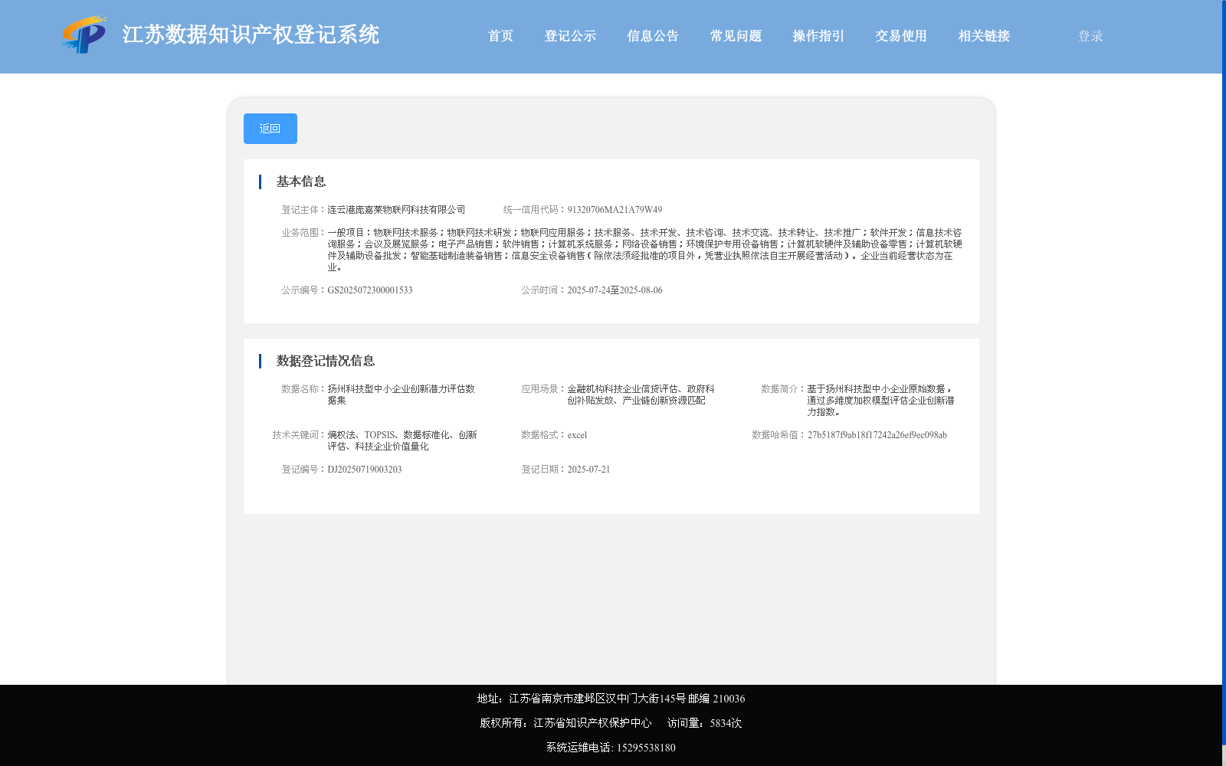Viewport: 1226px width, 766px height.
Task: Select publicity period 2025-07-24至2025-08-06
Action: tap(615, 290)
